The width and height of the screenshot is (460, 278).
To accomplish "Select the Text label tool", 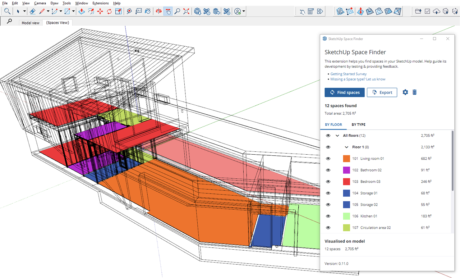I will (139, 11).
